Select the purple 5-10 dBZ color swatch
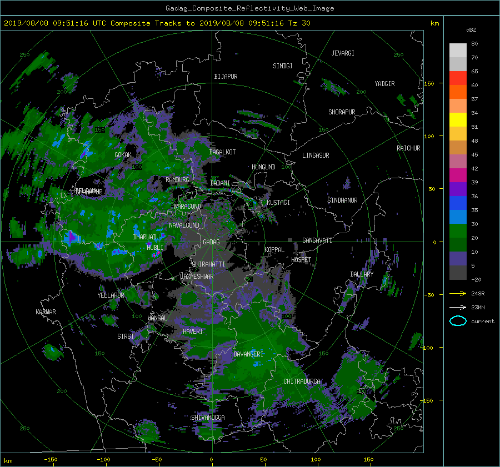The height and width of the screenshot is (467, 500). click(x=458, y=259)
